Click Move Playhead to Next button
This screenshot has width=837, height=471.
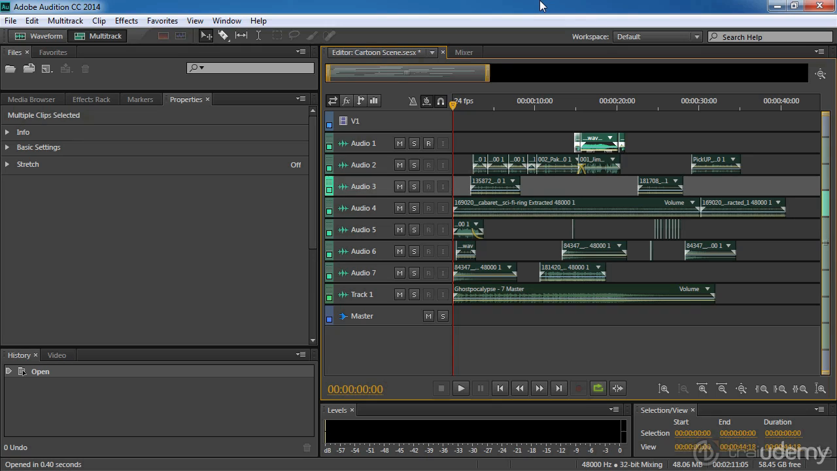558,388
